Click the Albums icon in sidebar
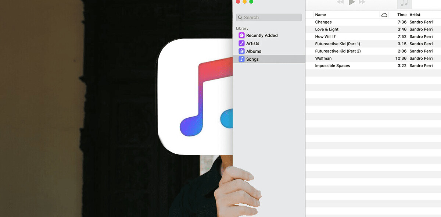Image resolution: width=441 pixels, height=217 pixels. coord(241,51)
